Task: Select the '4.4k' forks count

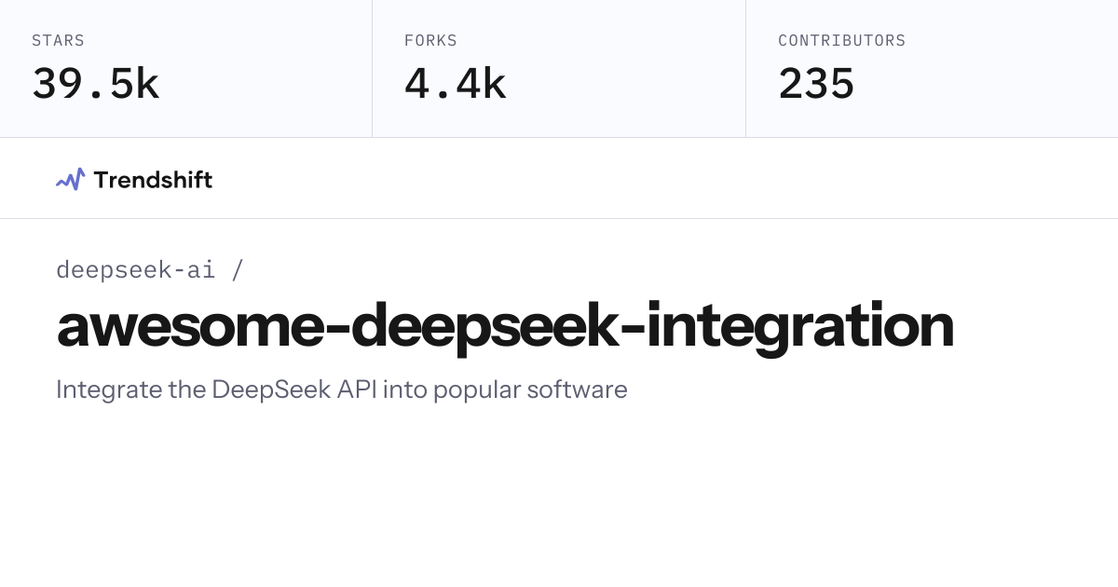Action: tap(455, 84)
